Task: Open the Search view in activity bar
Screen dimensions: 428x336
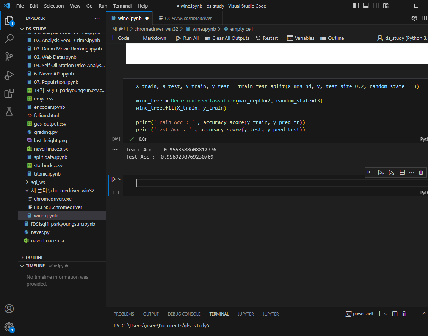Action: (x=9, y=38)
